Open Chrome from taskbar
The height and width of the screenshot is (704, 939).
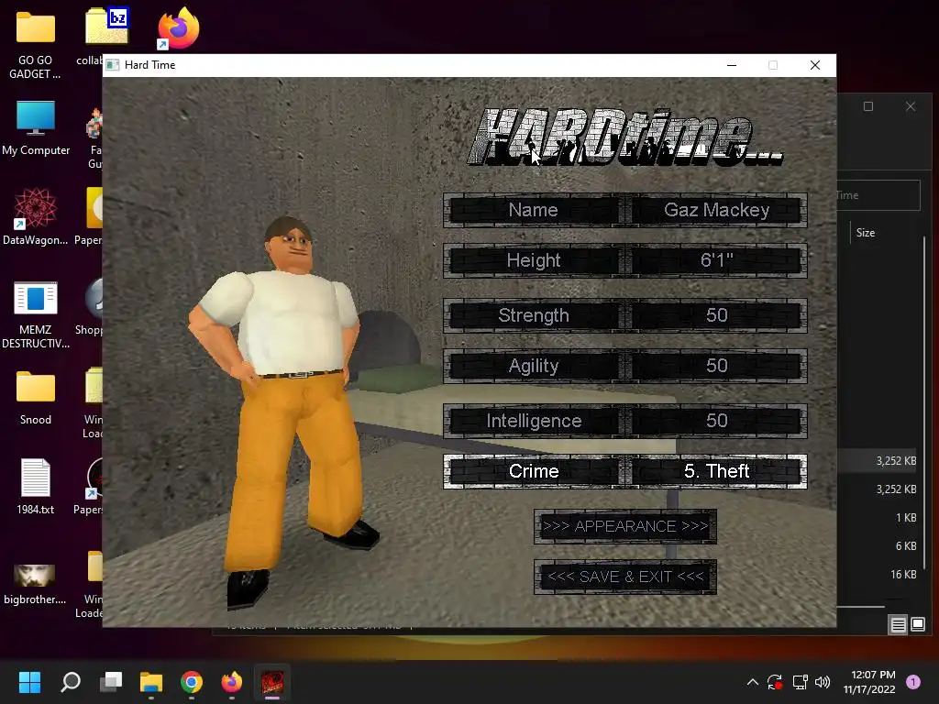click(192, 682)
